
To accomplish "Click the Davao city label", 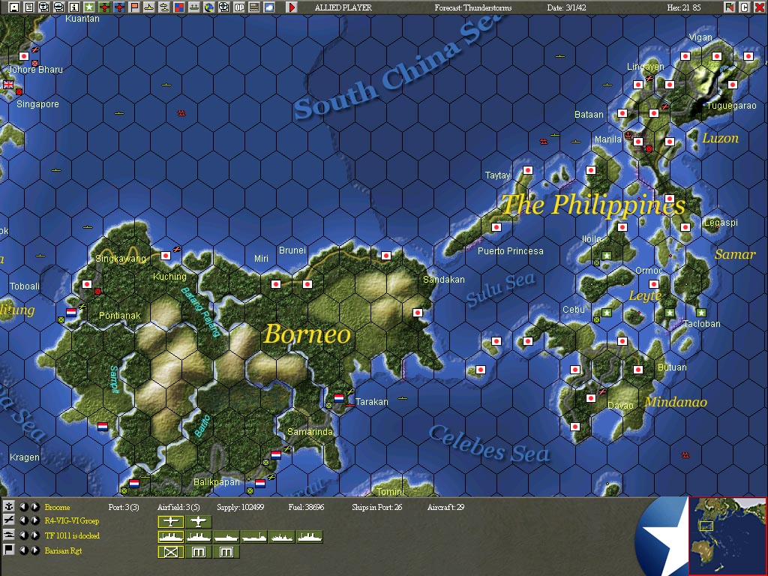I will 620,406.
